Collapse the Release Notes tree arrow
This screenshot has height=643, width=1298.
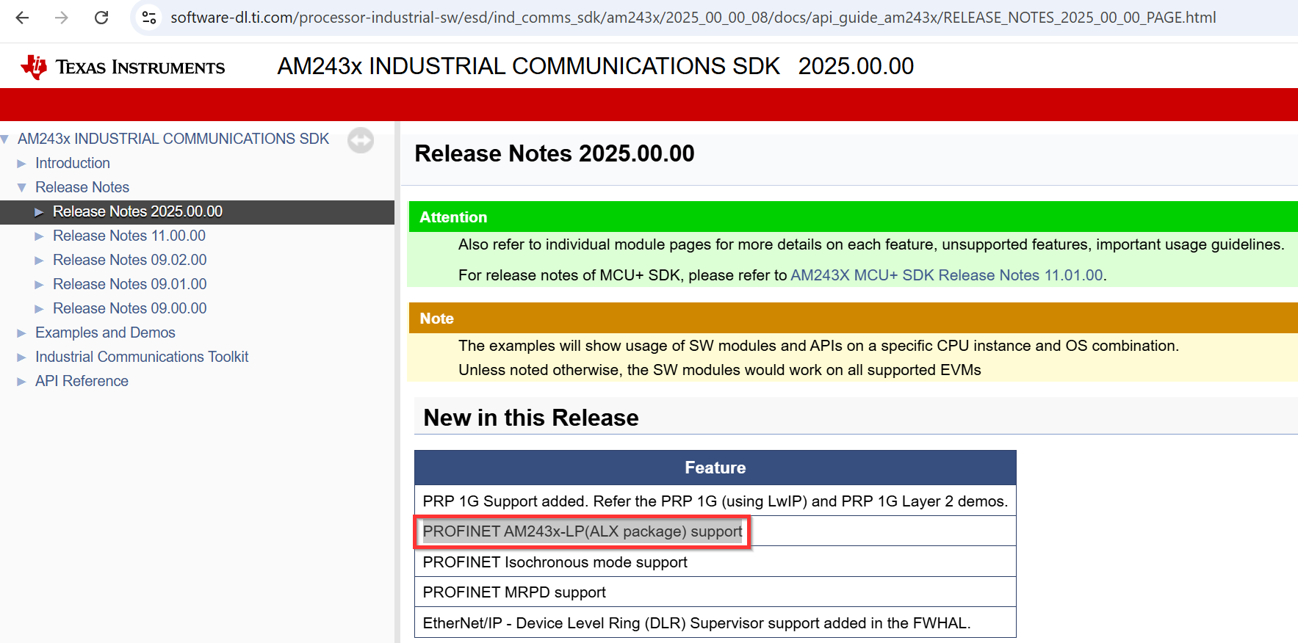point(21,187)
